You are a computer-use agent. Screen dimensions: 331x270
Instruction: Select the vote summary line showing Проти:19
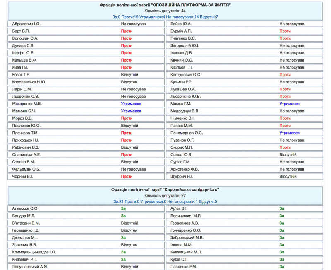coord(165,17)
